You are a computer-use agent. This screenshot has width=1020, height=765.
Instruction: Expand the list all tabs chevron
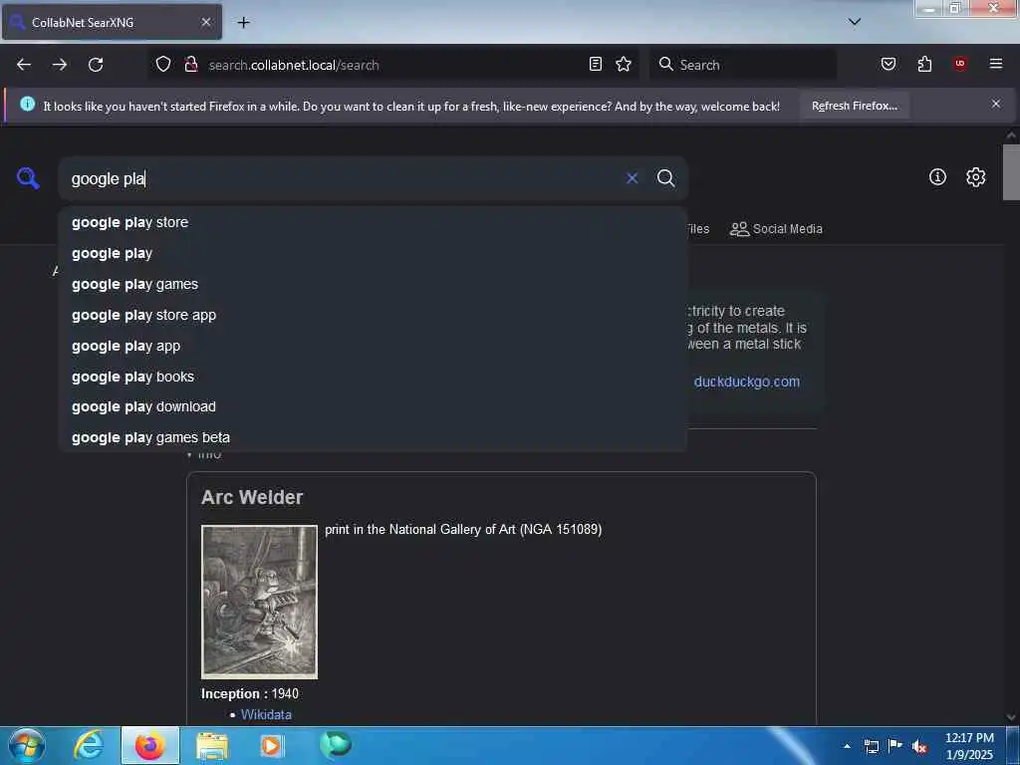(855, 22)
